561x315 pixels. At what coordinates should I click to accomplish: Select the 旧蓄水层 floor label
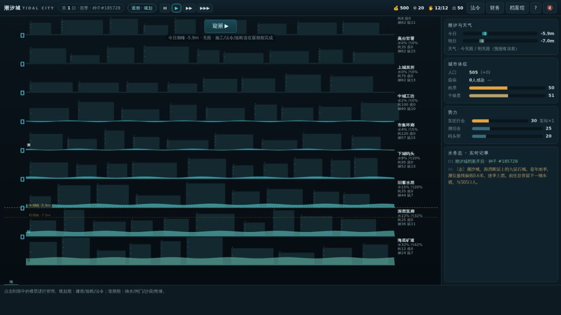click(406, 183)
